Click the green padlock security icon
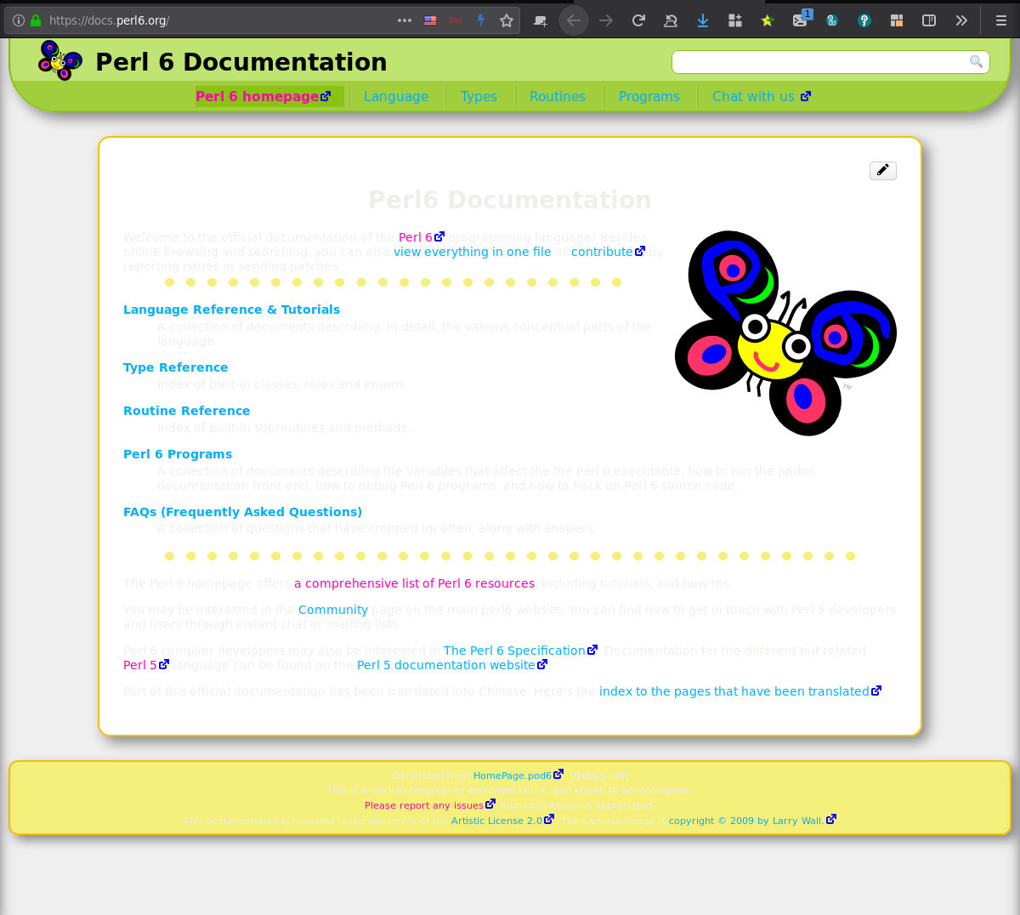1020x915 pixels. pyautogui.click(x=36, y=20)
